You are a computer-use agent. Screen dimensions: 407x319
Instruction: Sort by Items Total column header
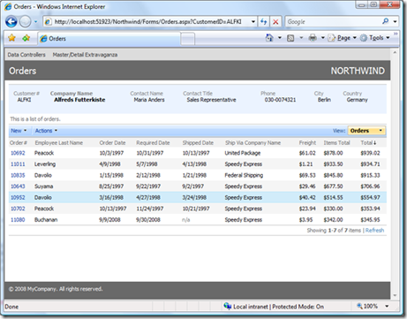point(337,143)
